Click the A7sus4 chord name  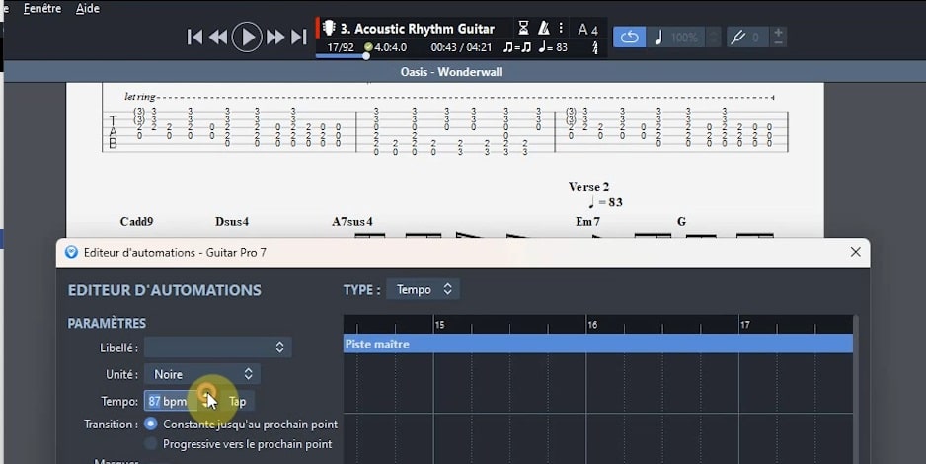point(352,222)
